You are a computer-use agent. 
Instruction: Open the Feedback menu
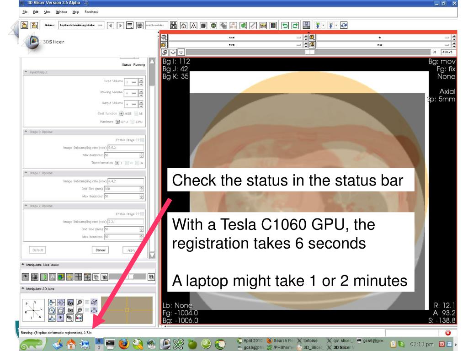pyautogui.click(x=91, y=12)
